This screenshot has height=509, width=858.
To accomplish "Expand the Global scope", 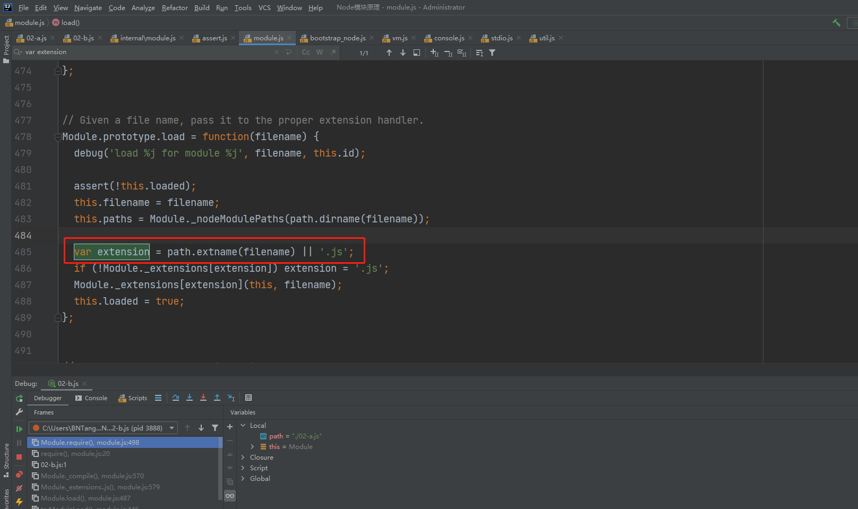I will click(243, 479).
